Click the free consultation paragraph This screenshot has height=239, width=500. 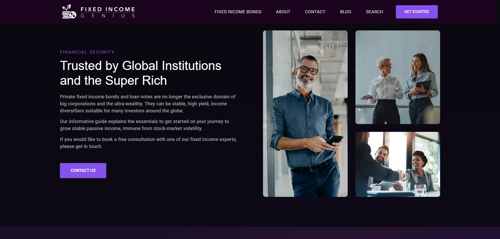(148, 143)
